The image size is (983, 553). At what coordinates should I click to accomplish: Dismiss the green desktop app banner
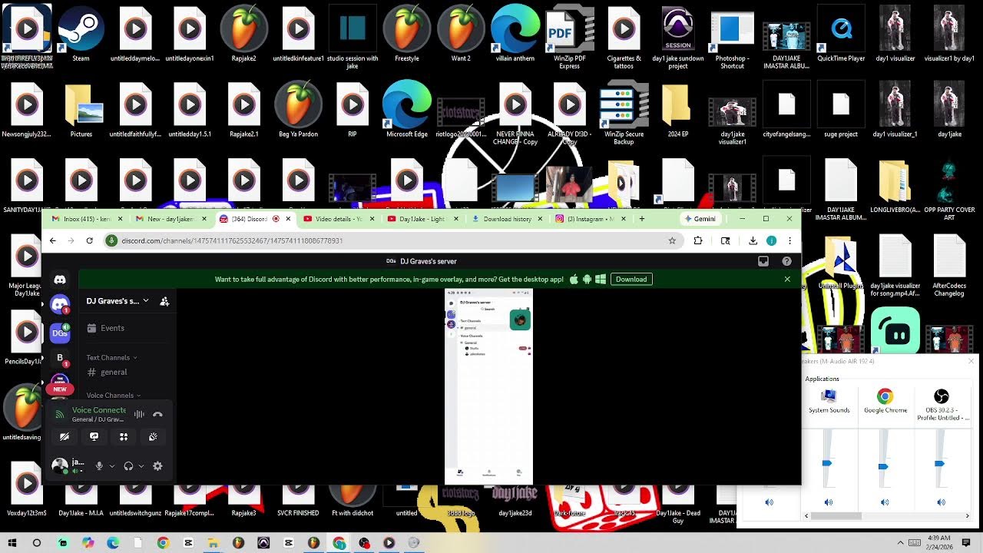(787, 279)
